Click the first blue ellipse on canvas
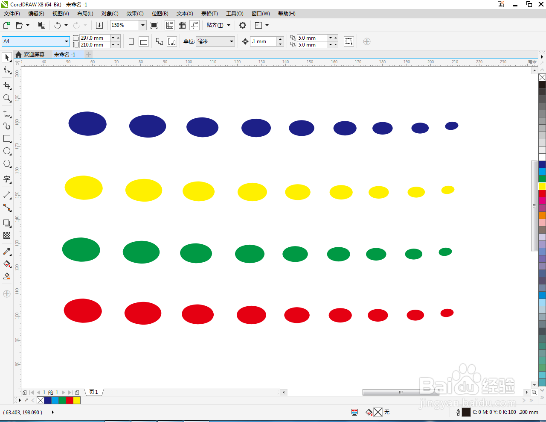The height and width of the screenshot is (422, 546). coord(87,124)
